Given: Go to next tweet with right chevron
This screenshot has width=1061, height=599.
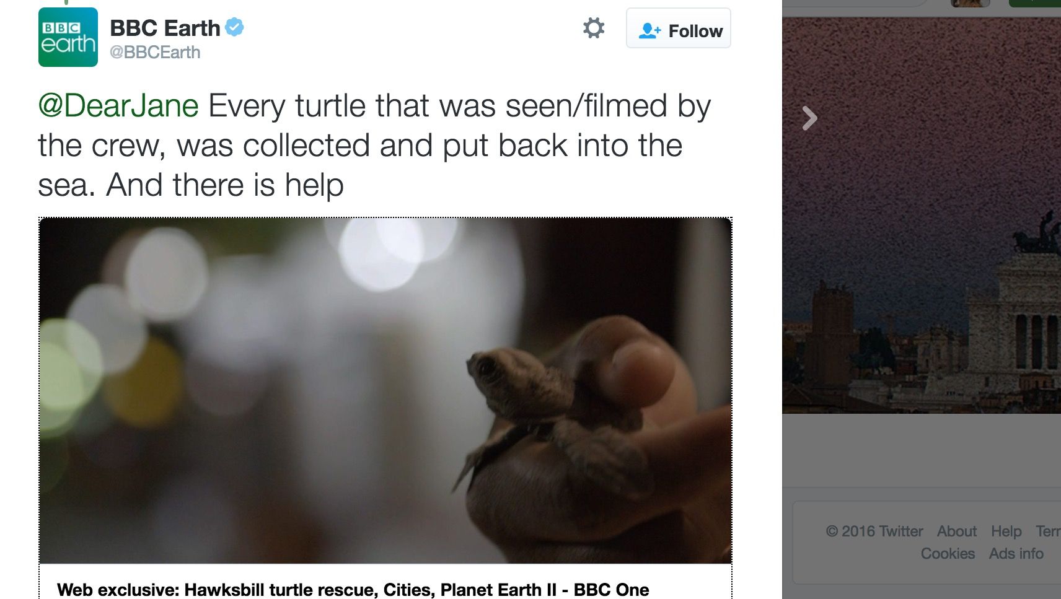Looking at the screenshot, I should 809,118.
